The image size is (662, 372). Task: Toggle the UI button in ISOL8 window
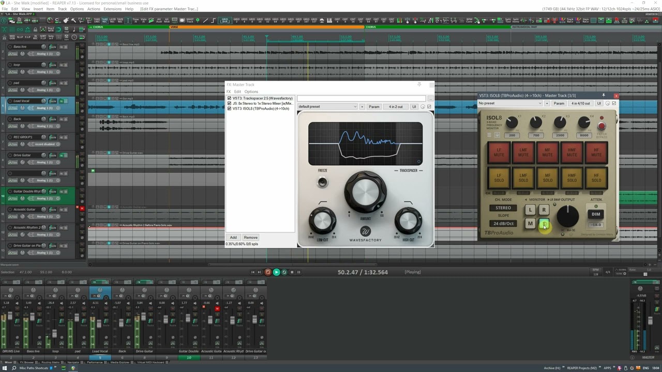599,103
